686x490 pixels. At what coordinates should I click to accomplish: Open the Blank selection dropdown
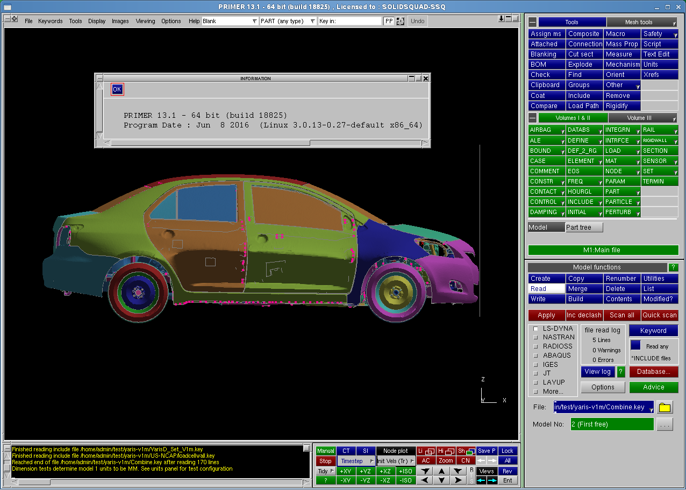click(230, 21)
